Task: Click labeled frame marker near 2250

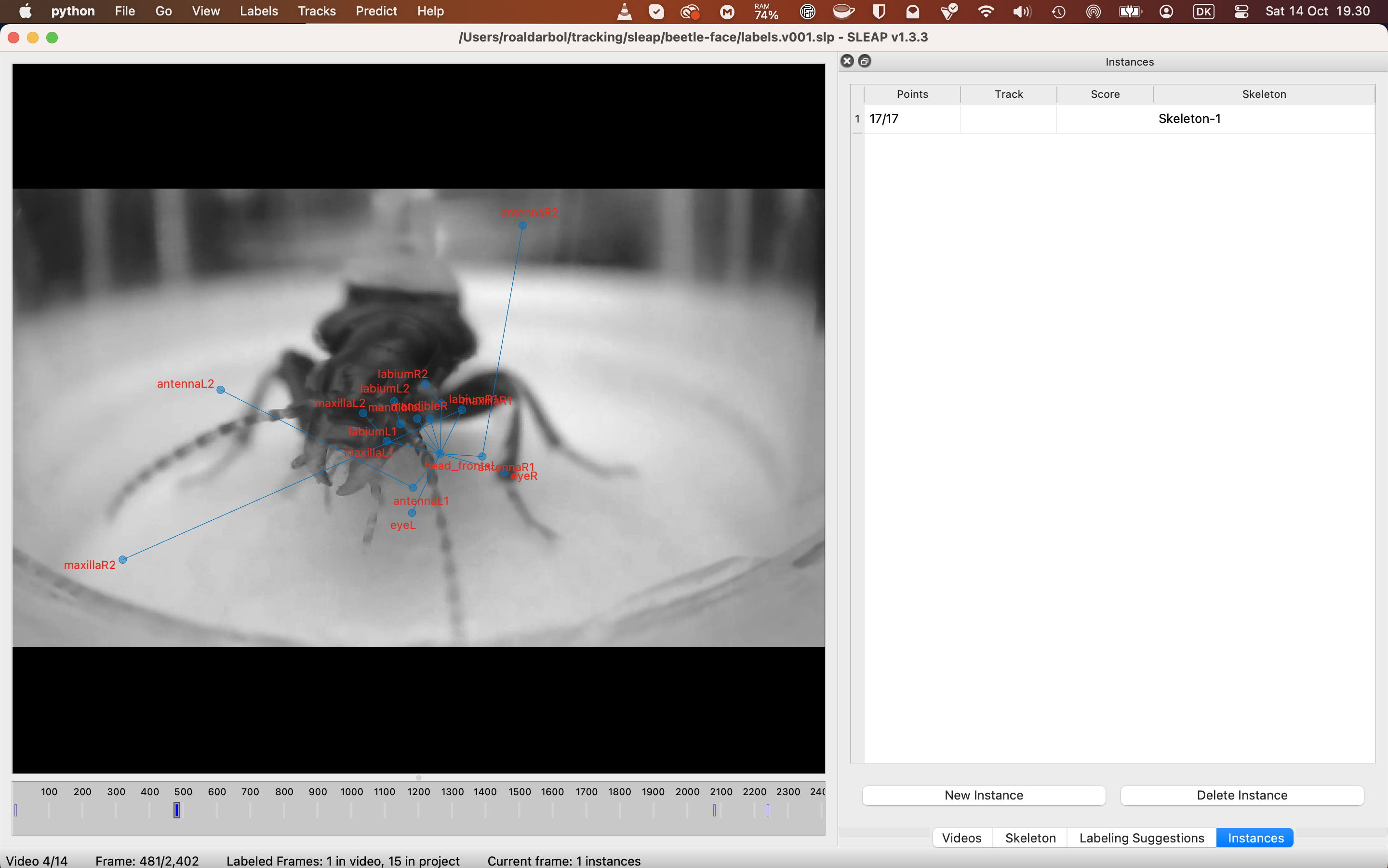Action: [768, 810]
